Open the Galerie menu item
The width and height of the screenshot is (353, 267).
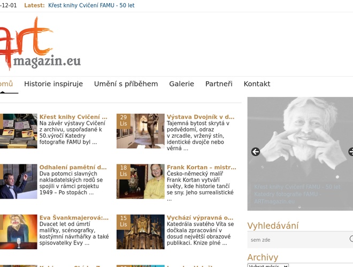click(181, 84)
